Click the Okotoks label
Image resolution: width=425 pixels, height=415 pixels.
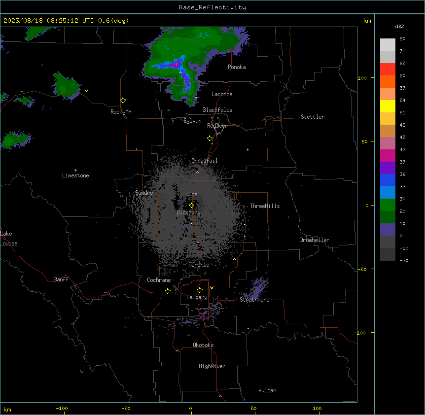(x=203, y=345)
